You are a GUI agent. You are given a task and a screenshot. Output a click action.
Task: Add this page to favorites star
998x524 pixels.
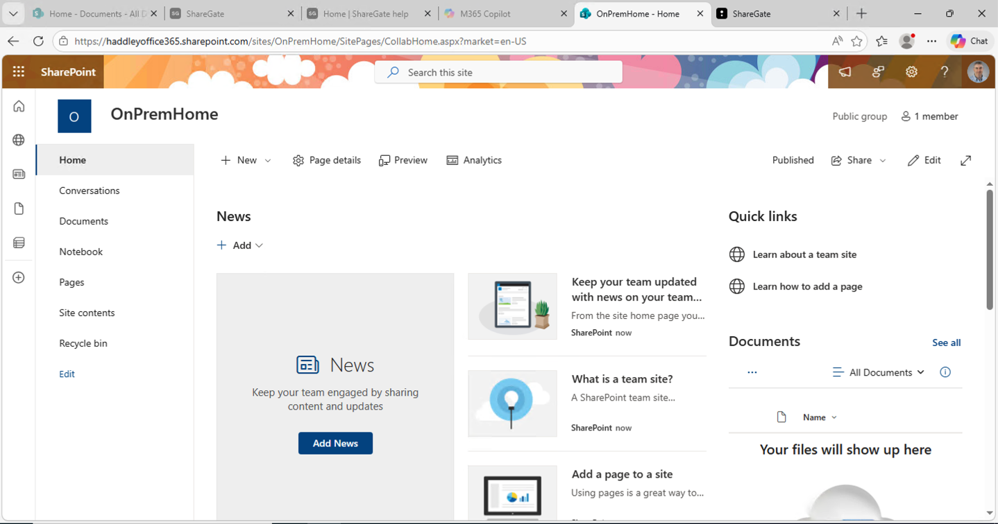[x=856, y=41]
